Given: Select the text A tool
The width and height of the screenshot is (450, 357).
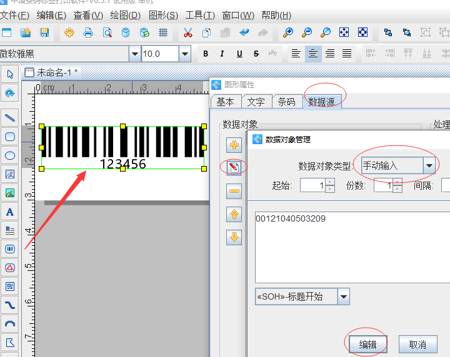Looking at the screenshot, I should click(x=10, y=212).
